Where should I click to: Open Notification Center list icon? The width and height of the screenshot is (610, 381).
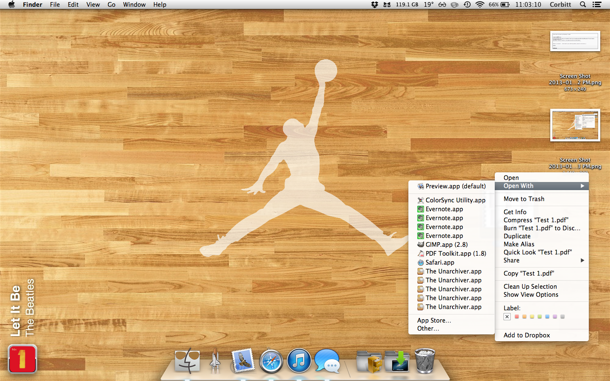click(x=597, y=5)
